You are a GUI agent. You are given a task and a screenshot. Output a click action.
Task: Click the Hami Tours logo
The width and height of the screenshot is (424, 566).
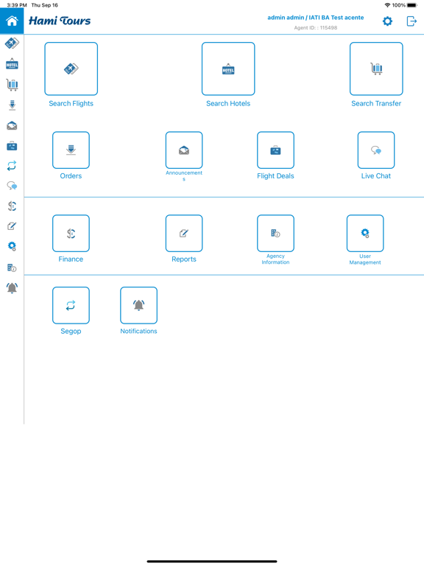click(x=60, y=21)
